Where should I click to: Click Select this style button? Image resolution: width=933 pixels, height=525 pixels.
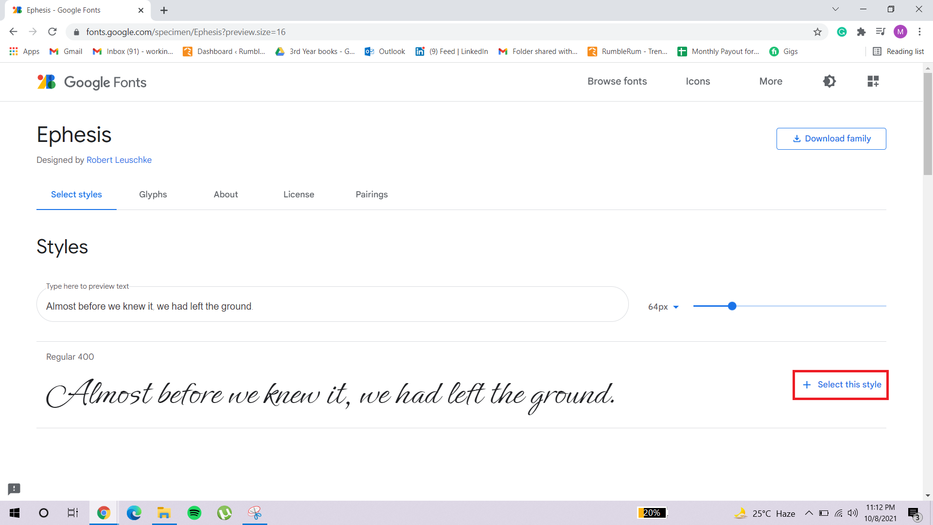pos(841,385)
